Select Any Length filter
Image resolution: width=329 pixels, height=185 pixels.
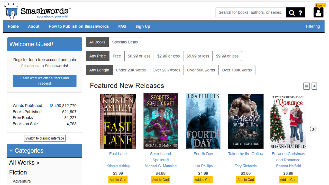(x=99, y=70)
